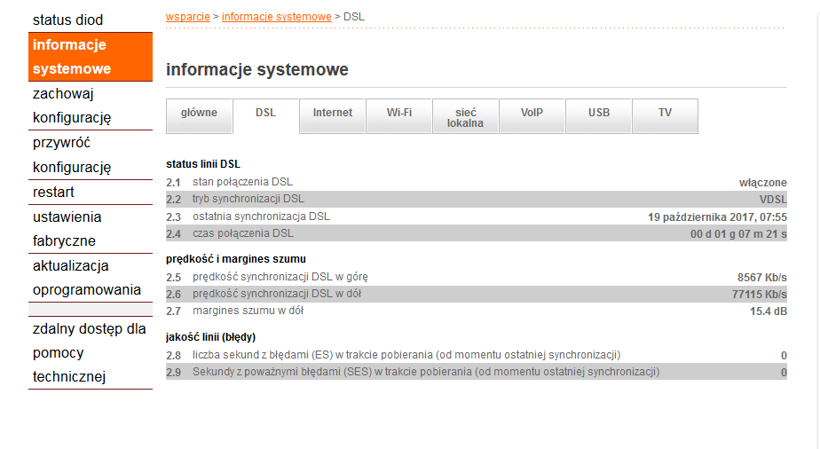820x449 pixels.
Task: Switch to the 'główne' tab
Action: (199, 114)
